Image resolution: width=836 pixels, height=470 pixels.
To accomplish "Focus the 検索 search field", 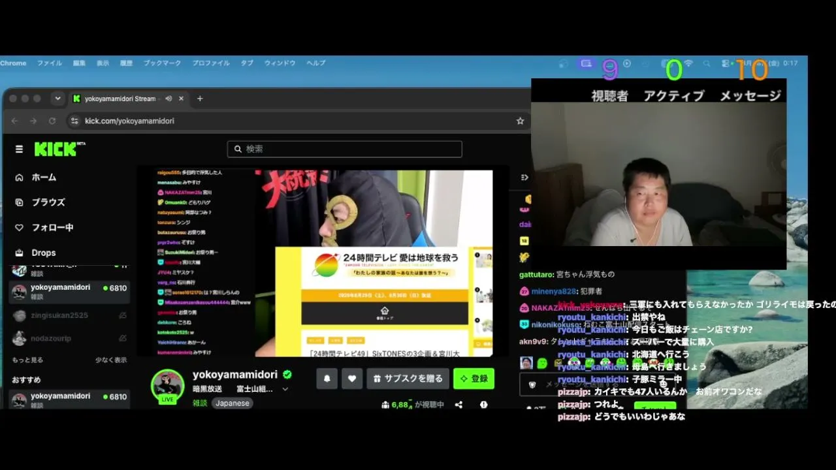I will pos(344,149).
